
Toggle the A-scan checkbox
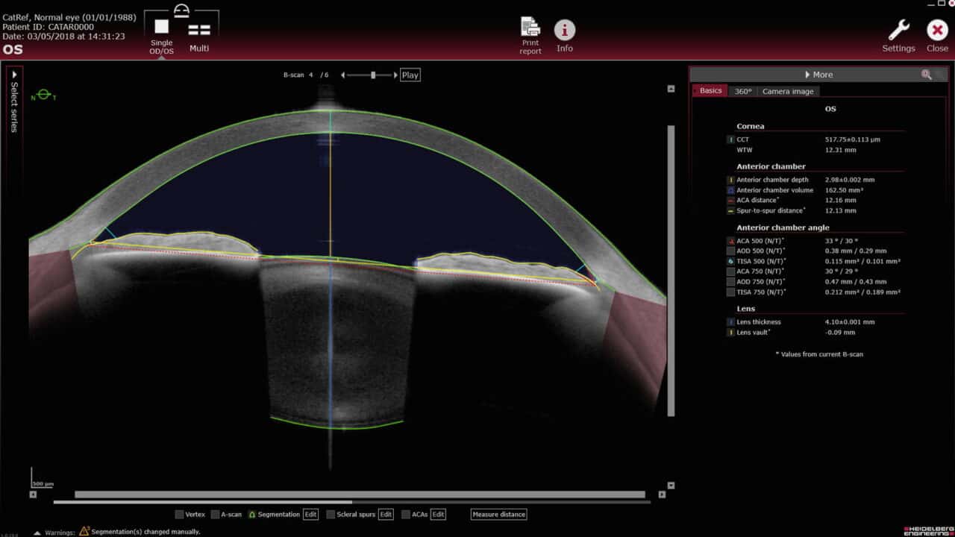215,515
